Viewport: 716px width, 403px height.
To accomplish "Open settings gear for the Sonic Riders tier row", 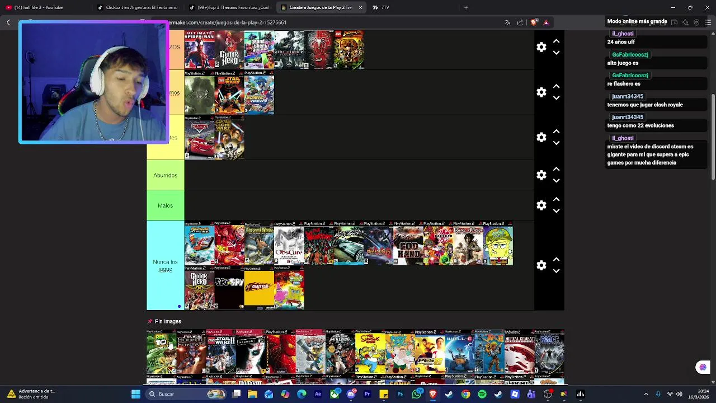I will coord(541,92).
